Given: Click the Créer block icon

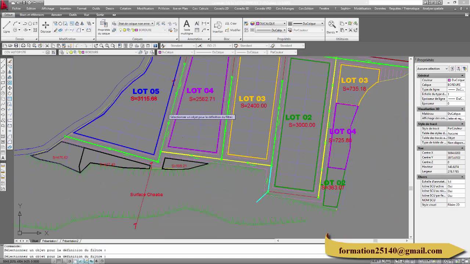Looking at the screenshot, I should point(231,23).
